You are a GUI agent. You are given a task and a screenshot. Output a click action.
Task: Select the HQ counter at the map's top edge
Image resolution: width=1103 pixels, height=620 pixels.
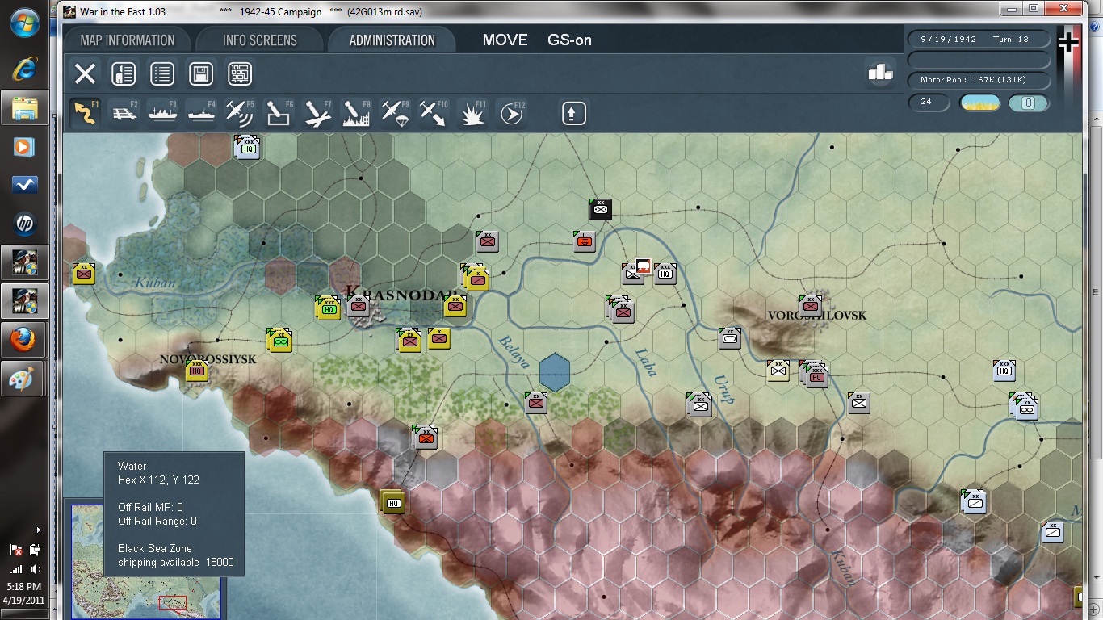[247, 147]
